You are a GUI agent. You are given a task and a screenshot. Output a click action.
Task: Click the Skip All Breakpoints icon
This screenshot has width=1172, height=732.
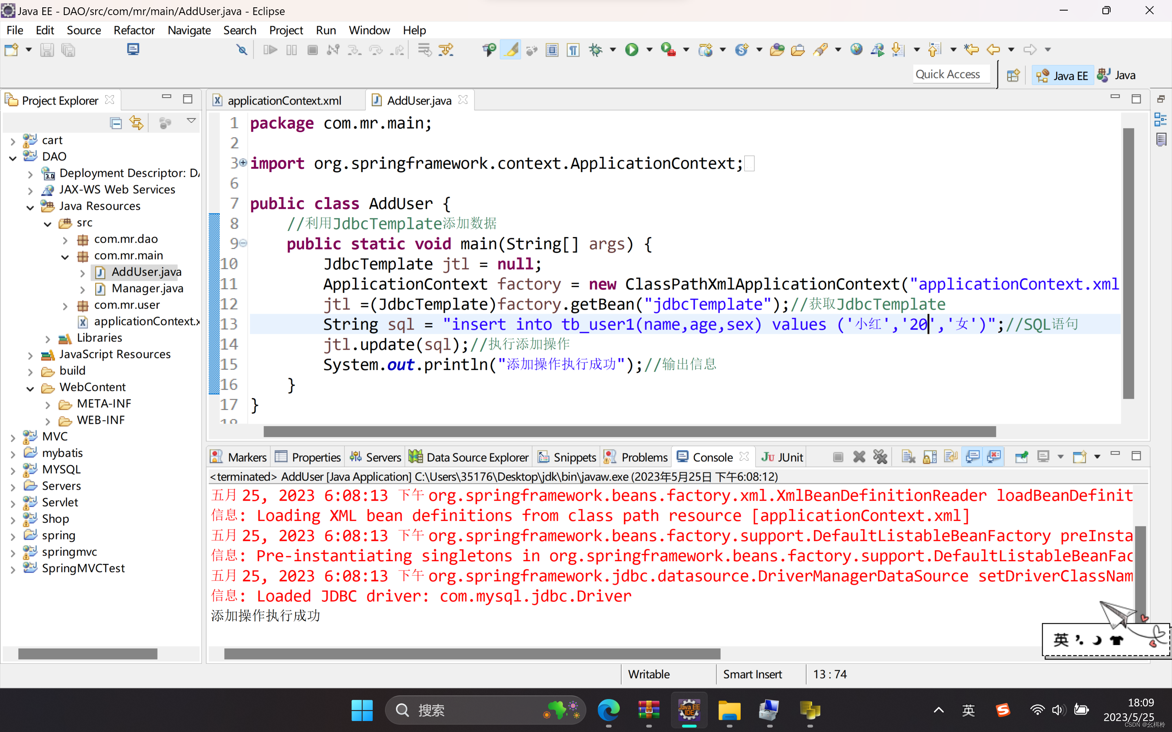tap(242, 49)
